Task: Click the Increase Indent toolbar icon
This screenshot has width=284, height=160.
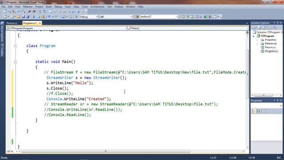Action: coord(34,12)
